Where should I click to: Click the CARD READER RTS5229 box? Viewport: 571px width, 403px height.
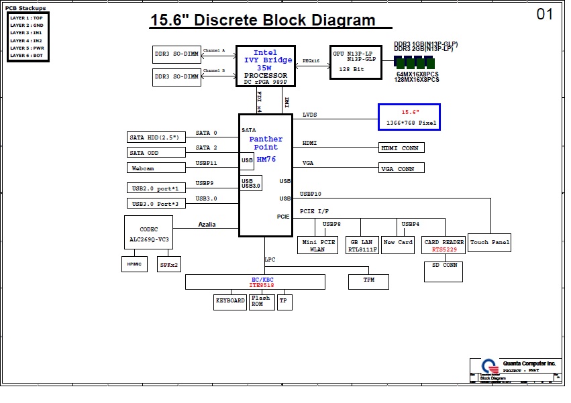point(445,245)
